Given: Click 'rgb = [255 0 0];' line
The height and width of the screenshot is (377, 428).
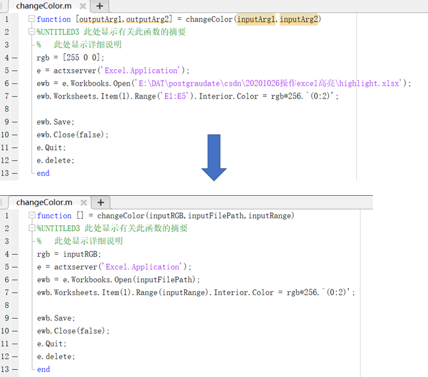Looking at the screenshot, I should [70, 58].
